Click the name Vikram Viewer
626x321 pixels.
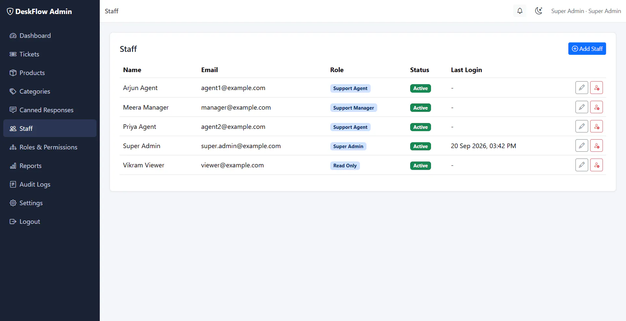143,165
